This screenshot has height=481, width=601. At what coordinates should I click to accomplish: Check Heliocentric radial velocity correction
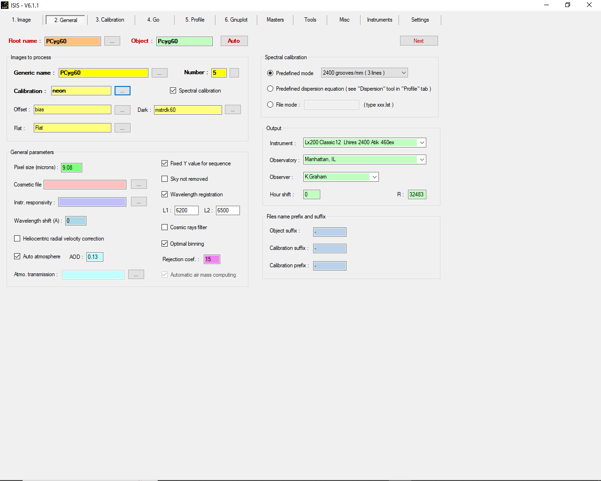(17, 239)
